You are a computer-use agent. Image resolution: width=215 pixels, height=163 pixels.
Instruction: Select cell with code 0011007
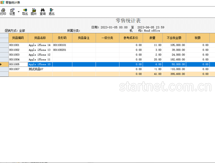pos(18,69)
